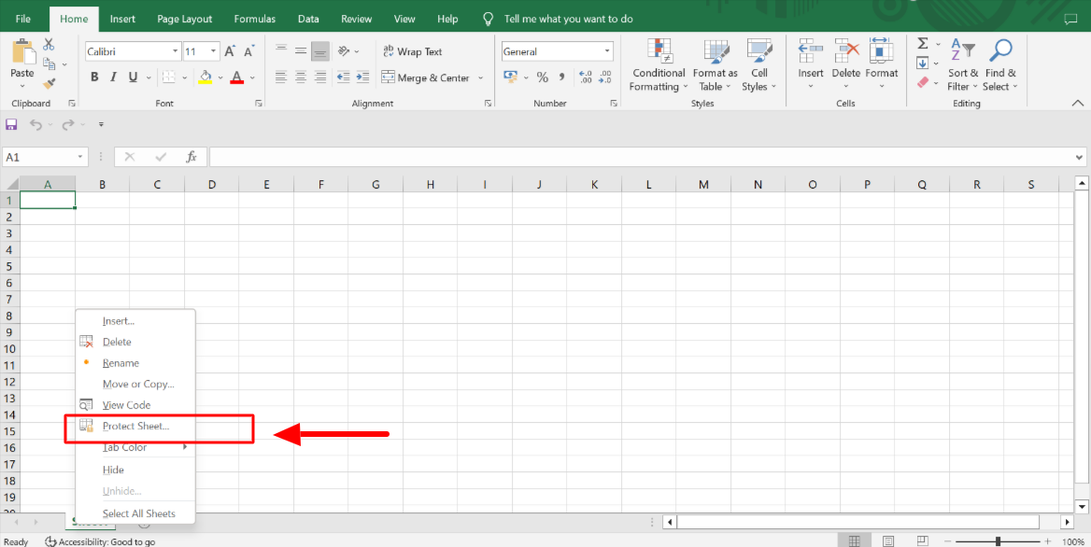Open Conditional Formatting dropdown
This screenshot has width=1091, height=547.
point(659,66)
